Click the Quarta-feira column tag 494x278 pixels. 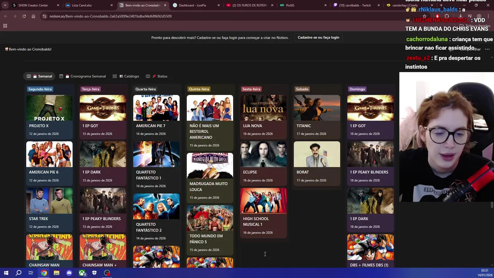coord(145,89)
